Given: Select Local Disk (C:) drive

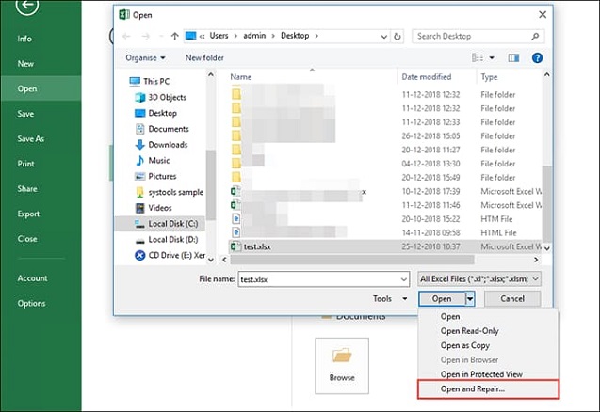Looking at the screenshot, I should (160, 224).
